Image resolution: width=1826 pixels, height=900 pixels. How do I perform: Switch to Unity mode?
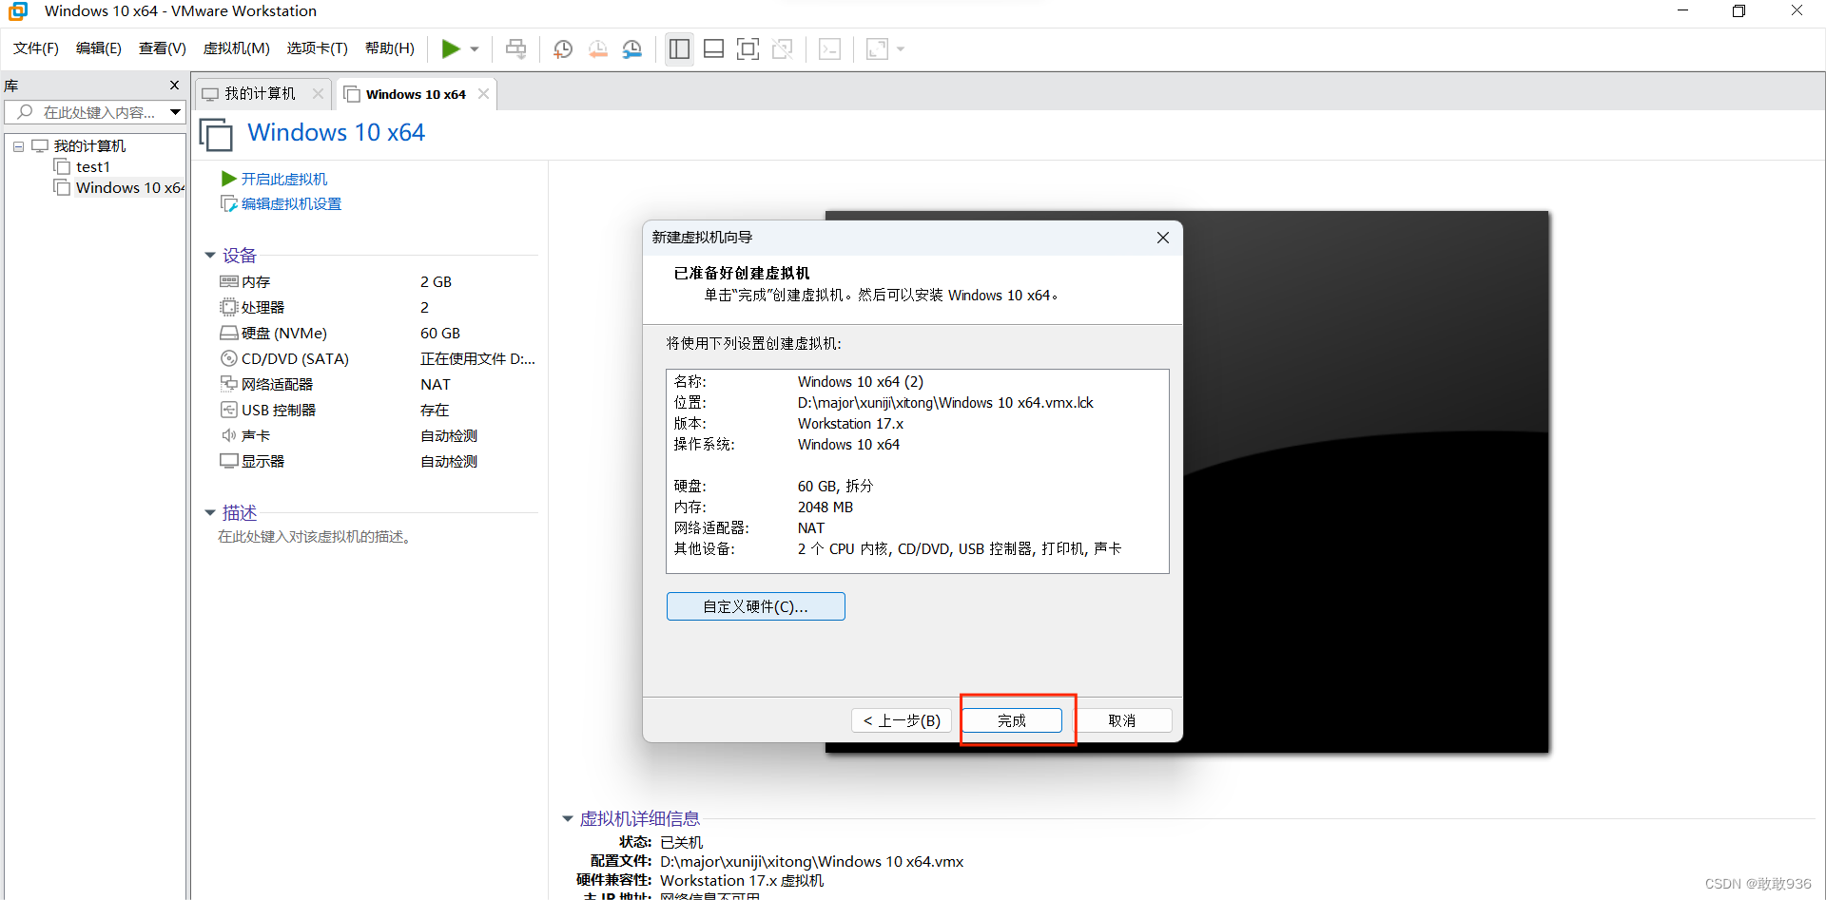pos(783,48)
